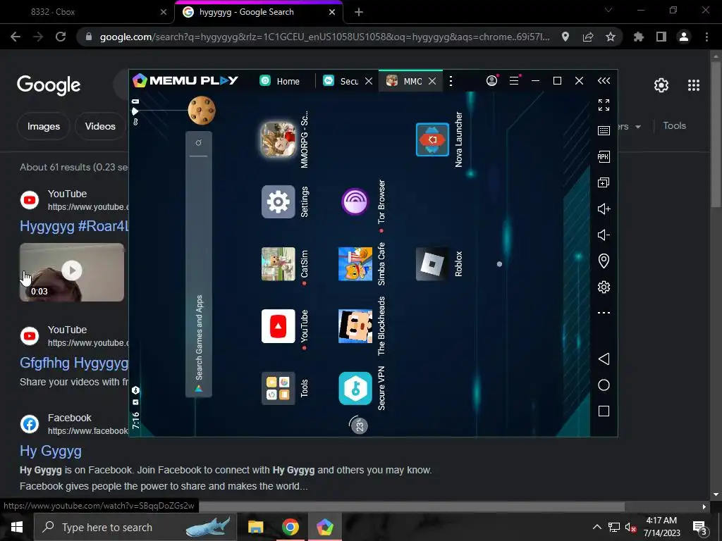Launch the YouTube app in MEmu
Viewport: 722px width, 541px height.
278,326
